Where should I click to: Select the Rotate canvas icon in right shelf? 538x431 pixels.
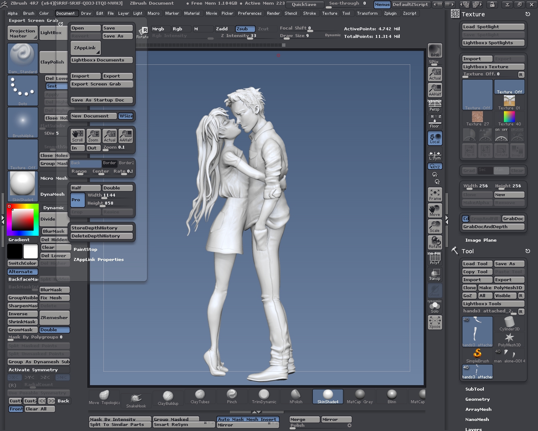435,242
